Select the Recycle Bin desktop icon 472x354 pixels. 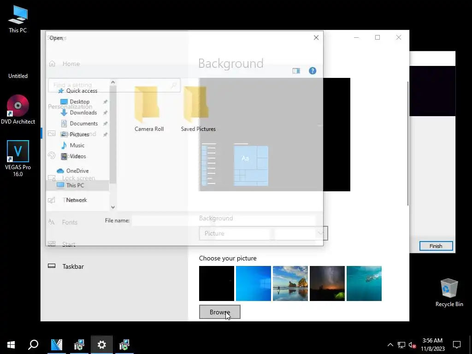pyautogui.click(x=449, y=293)
